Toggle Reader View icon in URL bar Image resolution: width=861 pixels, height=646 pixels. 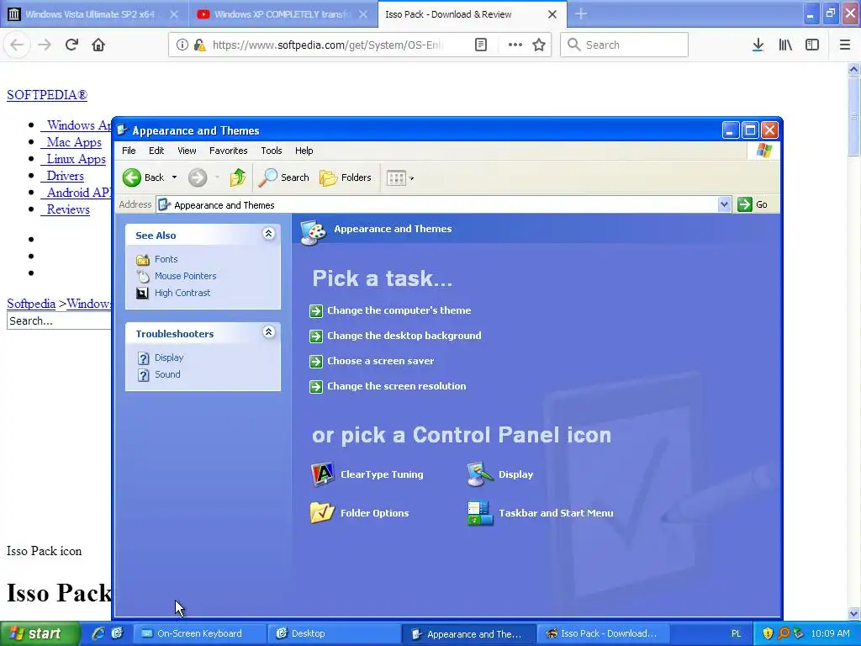[x=480, y=45]
